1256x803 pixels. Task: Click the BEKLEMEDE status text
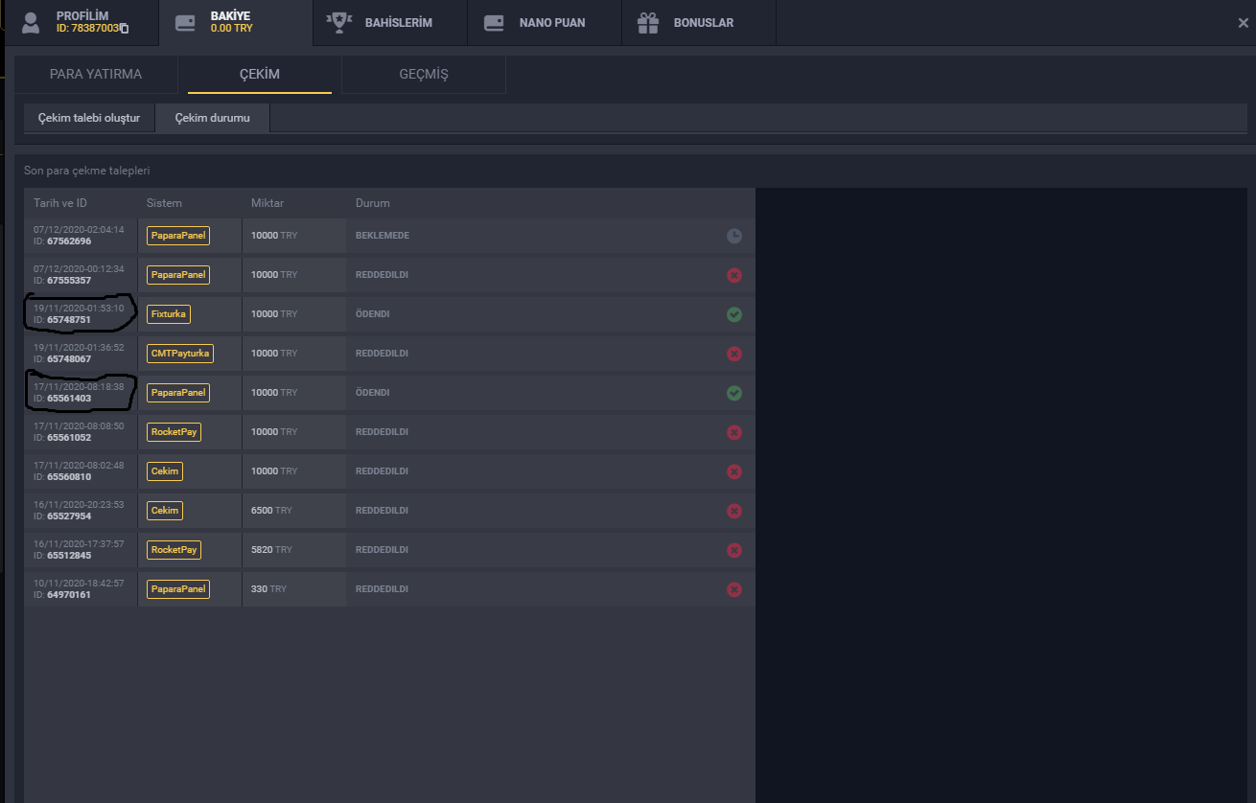(383, 236)
